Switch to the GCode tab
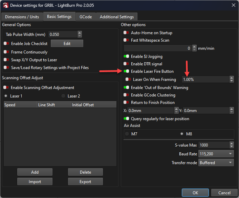The height and width of the screenshot is (198, 239). 85,17
